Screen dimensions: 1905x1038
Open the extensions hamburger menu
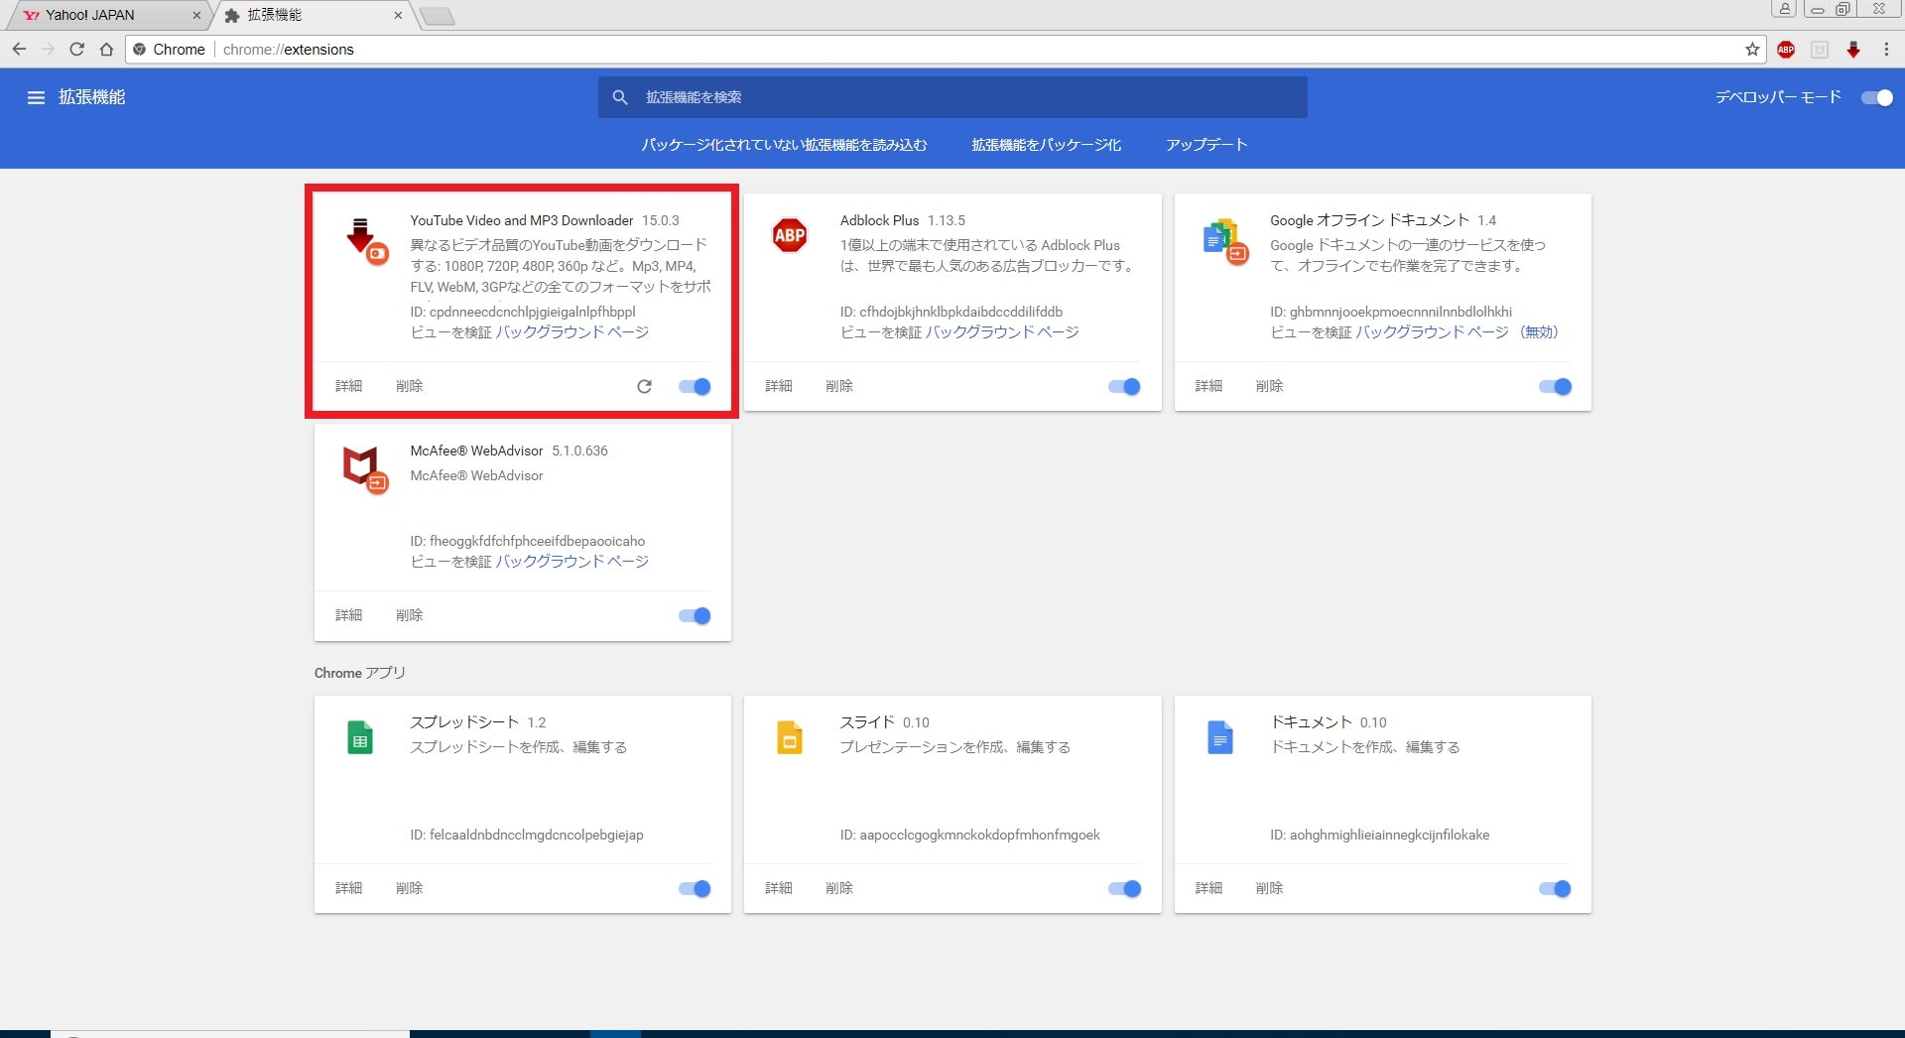[x=36, y=97]
